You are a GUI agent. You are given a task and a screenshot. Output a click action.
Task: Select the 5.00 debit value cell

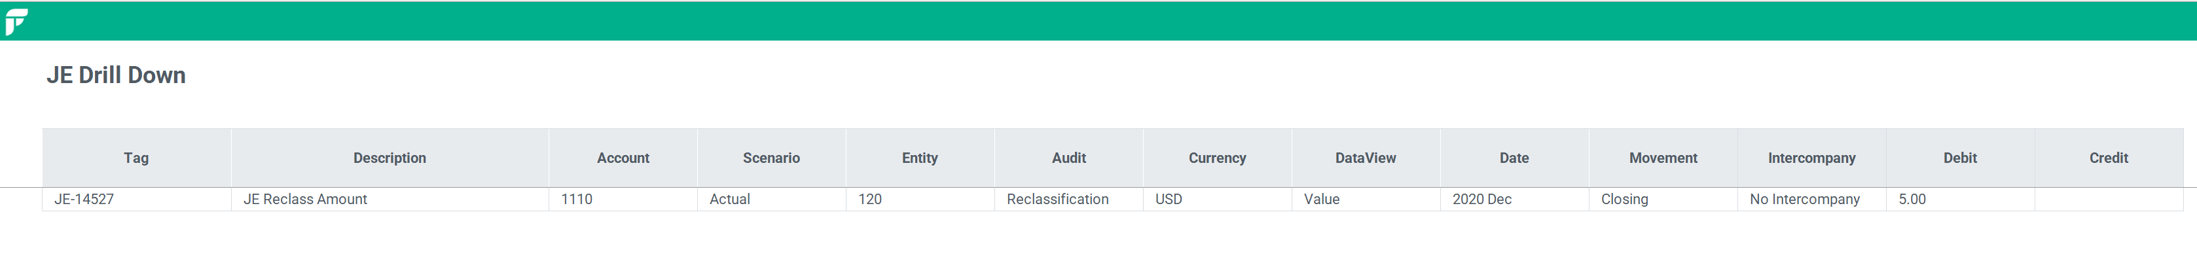coord(1960,199)
